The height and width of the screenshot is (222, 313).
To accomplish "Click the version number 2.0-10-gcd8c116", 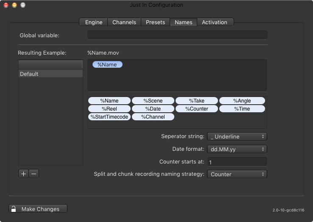I will tap(288, 210).
